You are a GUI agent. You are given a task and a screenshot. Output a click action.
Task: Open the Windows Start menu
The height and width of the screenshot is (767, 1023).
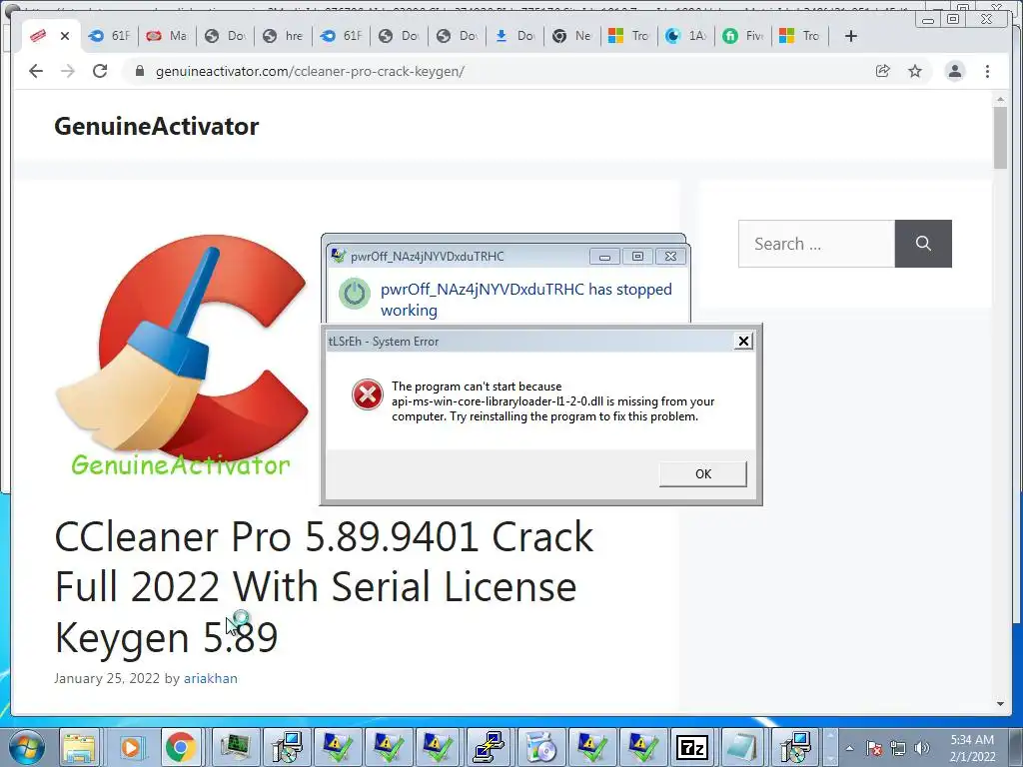point(25,747)
